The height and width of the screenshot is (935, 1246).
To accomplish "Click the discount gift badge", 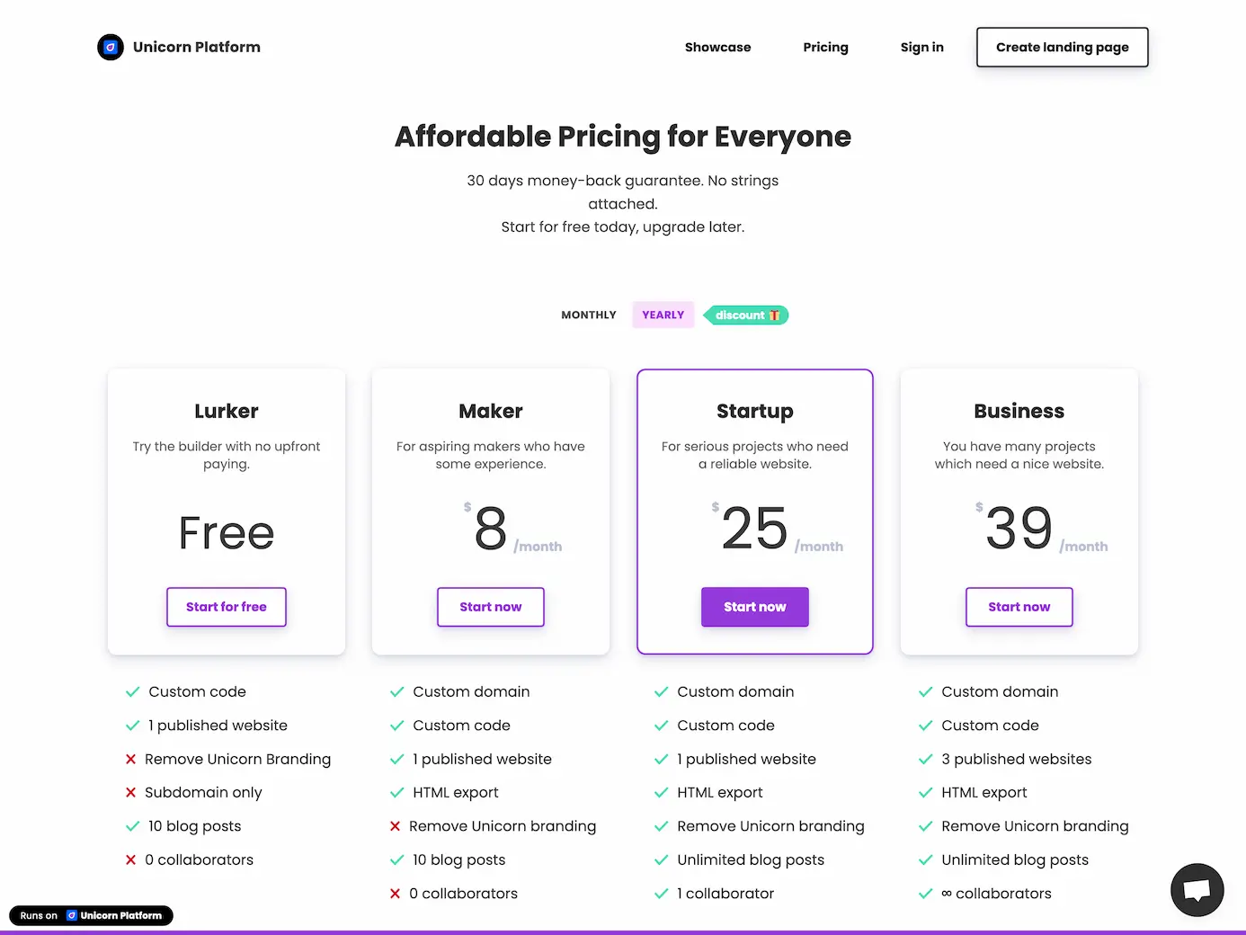I will pyautogui.click(x=745, y=315).
